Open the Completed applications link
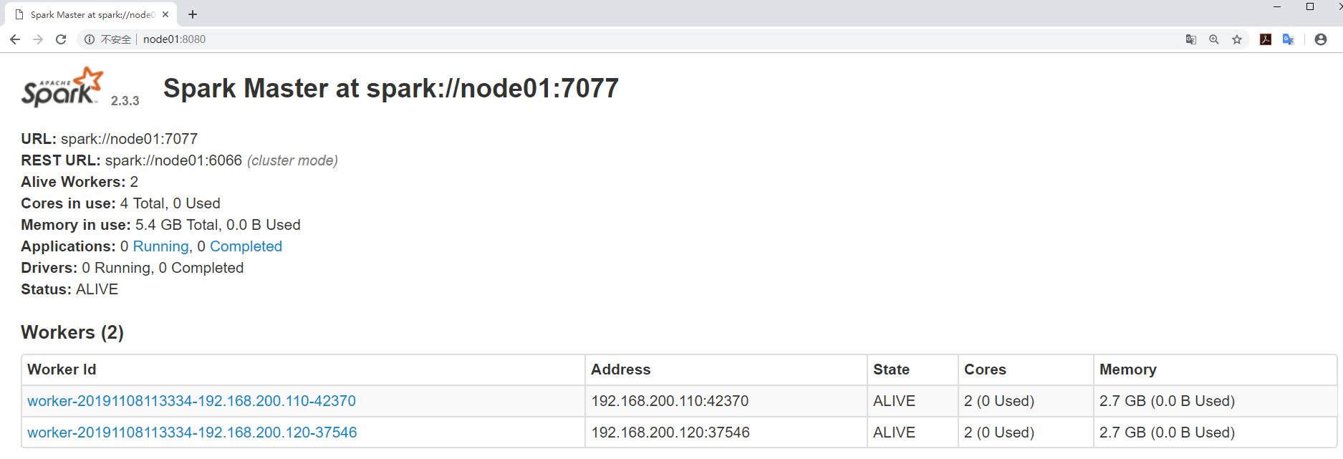The width and height of the screenshot is (1343, 459). [246, 246]
